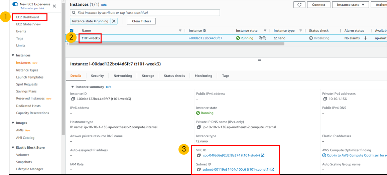387x175 pixels.
Task: Open the vpc-04f6d6e92d2f8a374 (t101-study) link
Action: [231, 155]
